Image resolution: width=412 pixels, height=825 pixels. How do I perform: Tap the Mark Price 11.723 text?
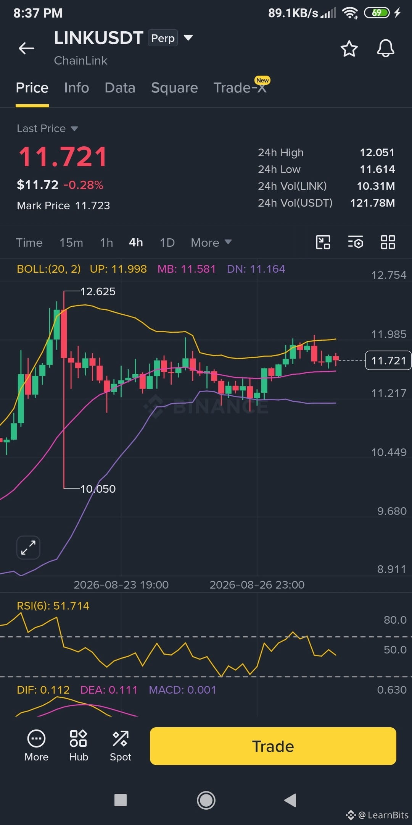pyautogui.click(x=63, y=205)
